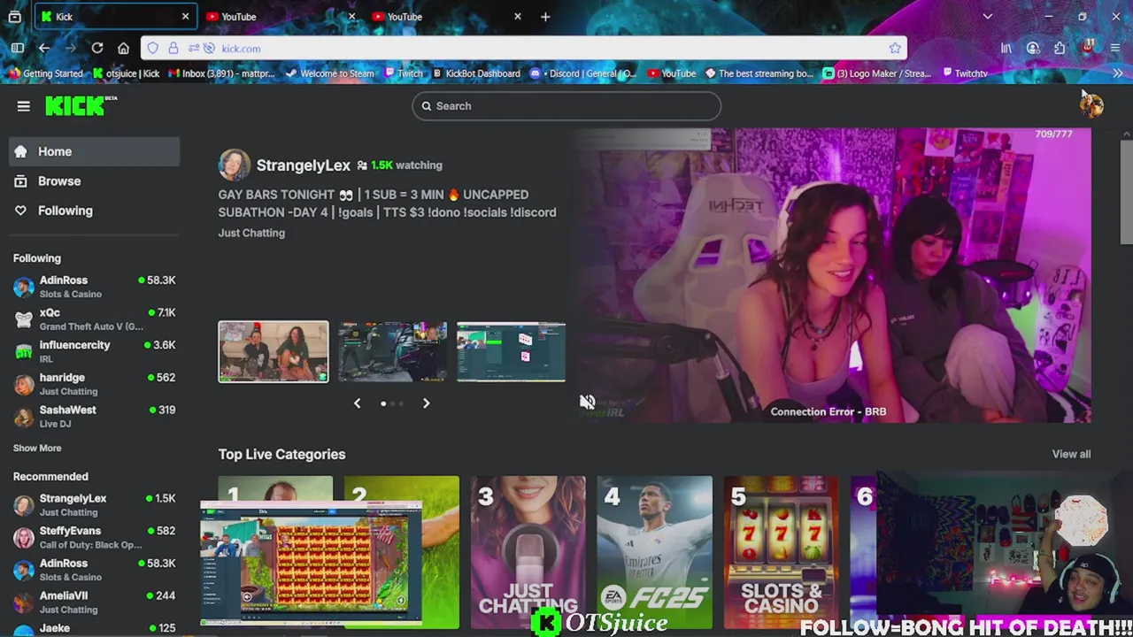This screenshot has width=1133, height=637.
Task: Click the Kick search field
Action: tap(566, 106)
